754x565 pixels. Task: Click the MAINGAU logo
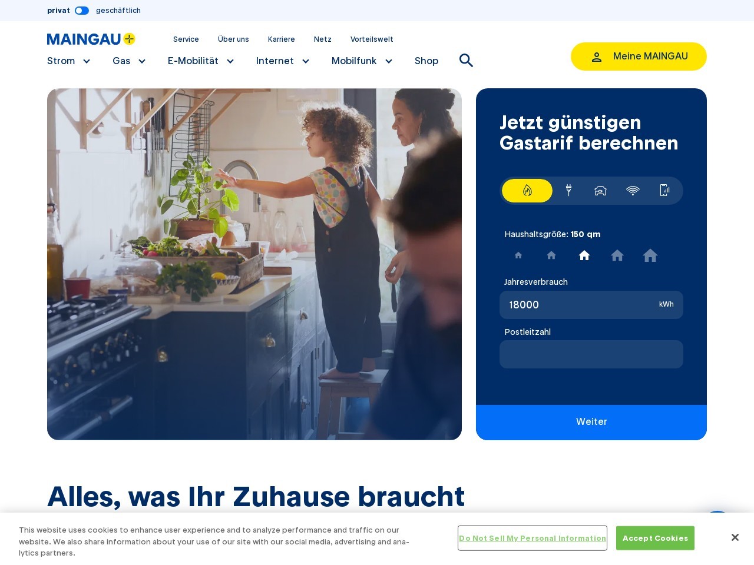[x=91, y=39]
